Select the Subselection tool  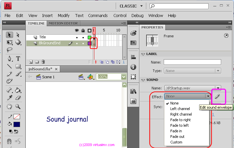[x=18, y=35]
